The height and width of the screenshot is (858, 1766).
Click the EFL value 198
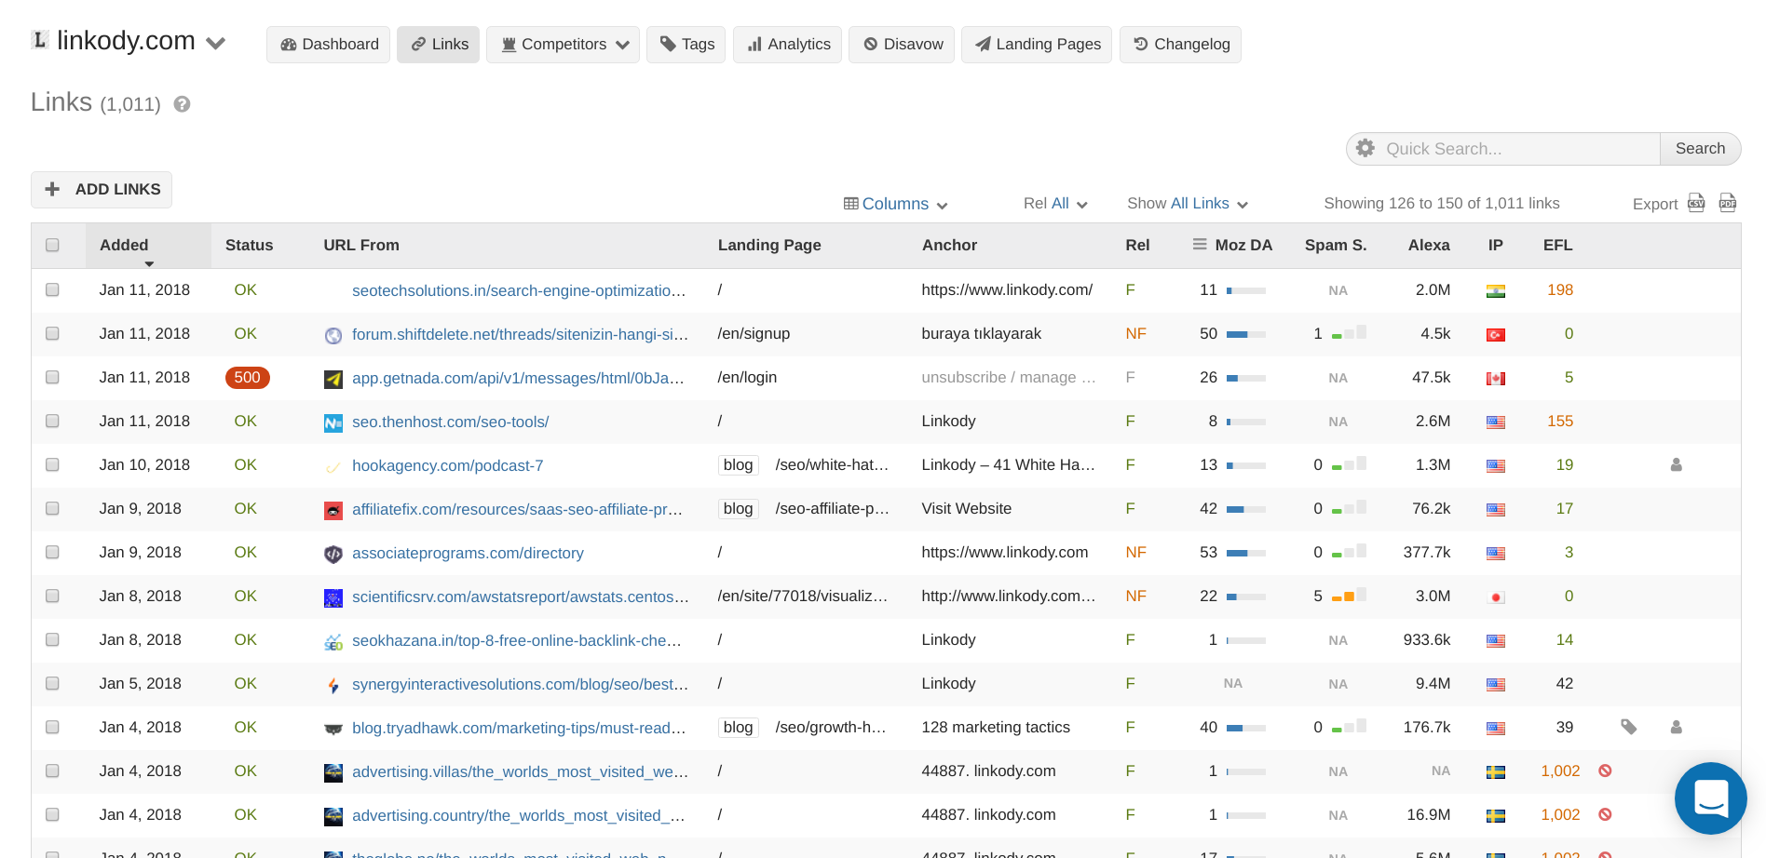[x=1560, y=290]
